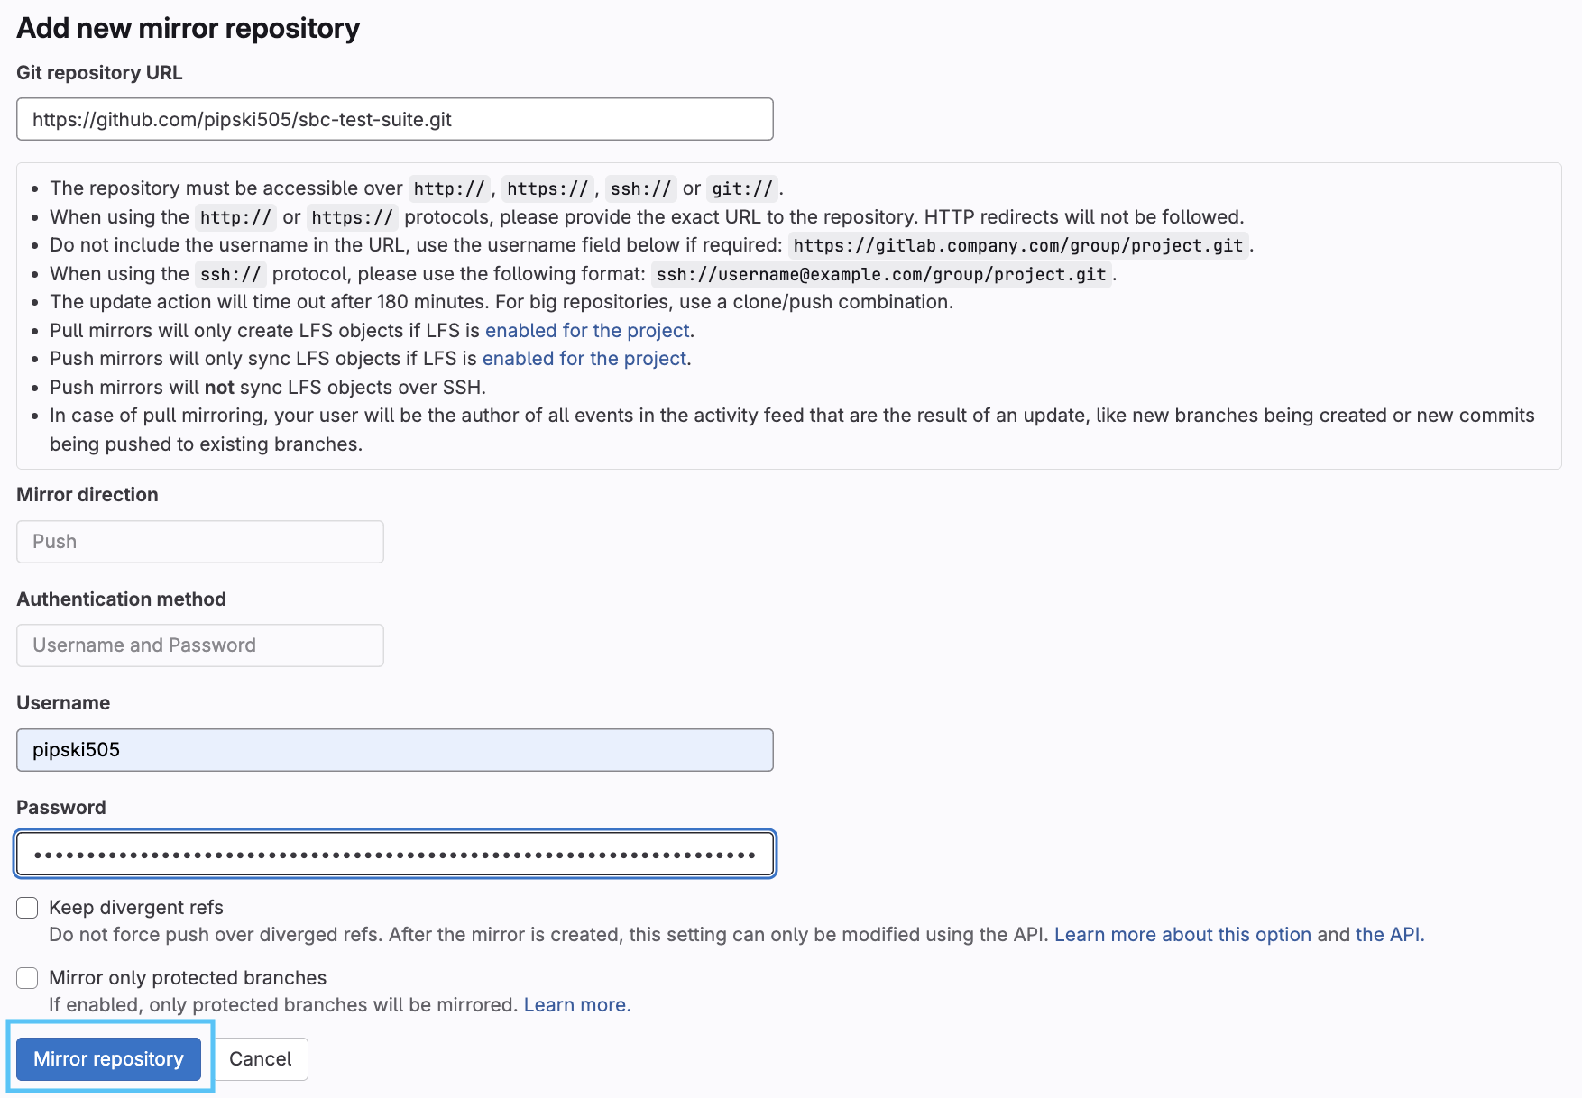Focus the Git repository URL field

coord(395,119)
